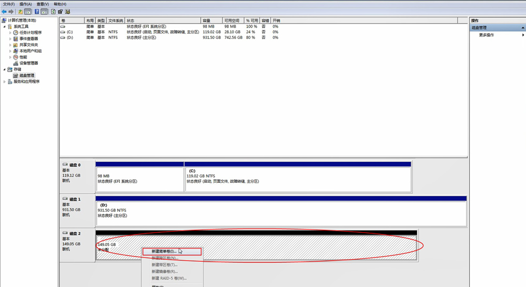Screen dimensions: 526x287
Task: Open the Action (操作) menu
Action: pyautogui.click(x=25, y=4)
